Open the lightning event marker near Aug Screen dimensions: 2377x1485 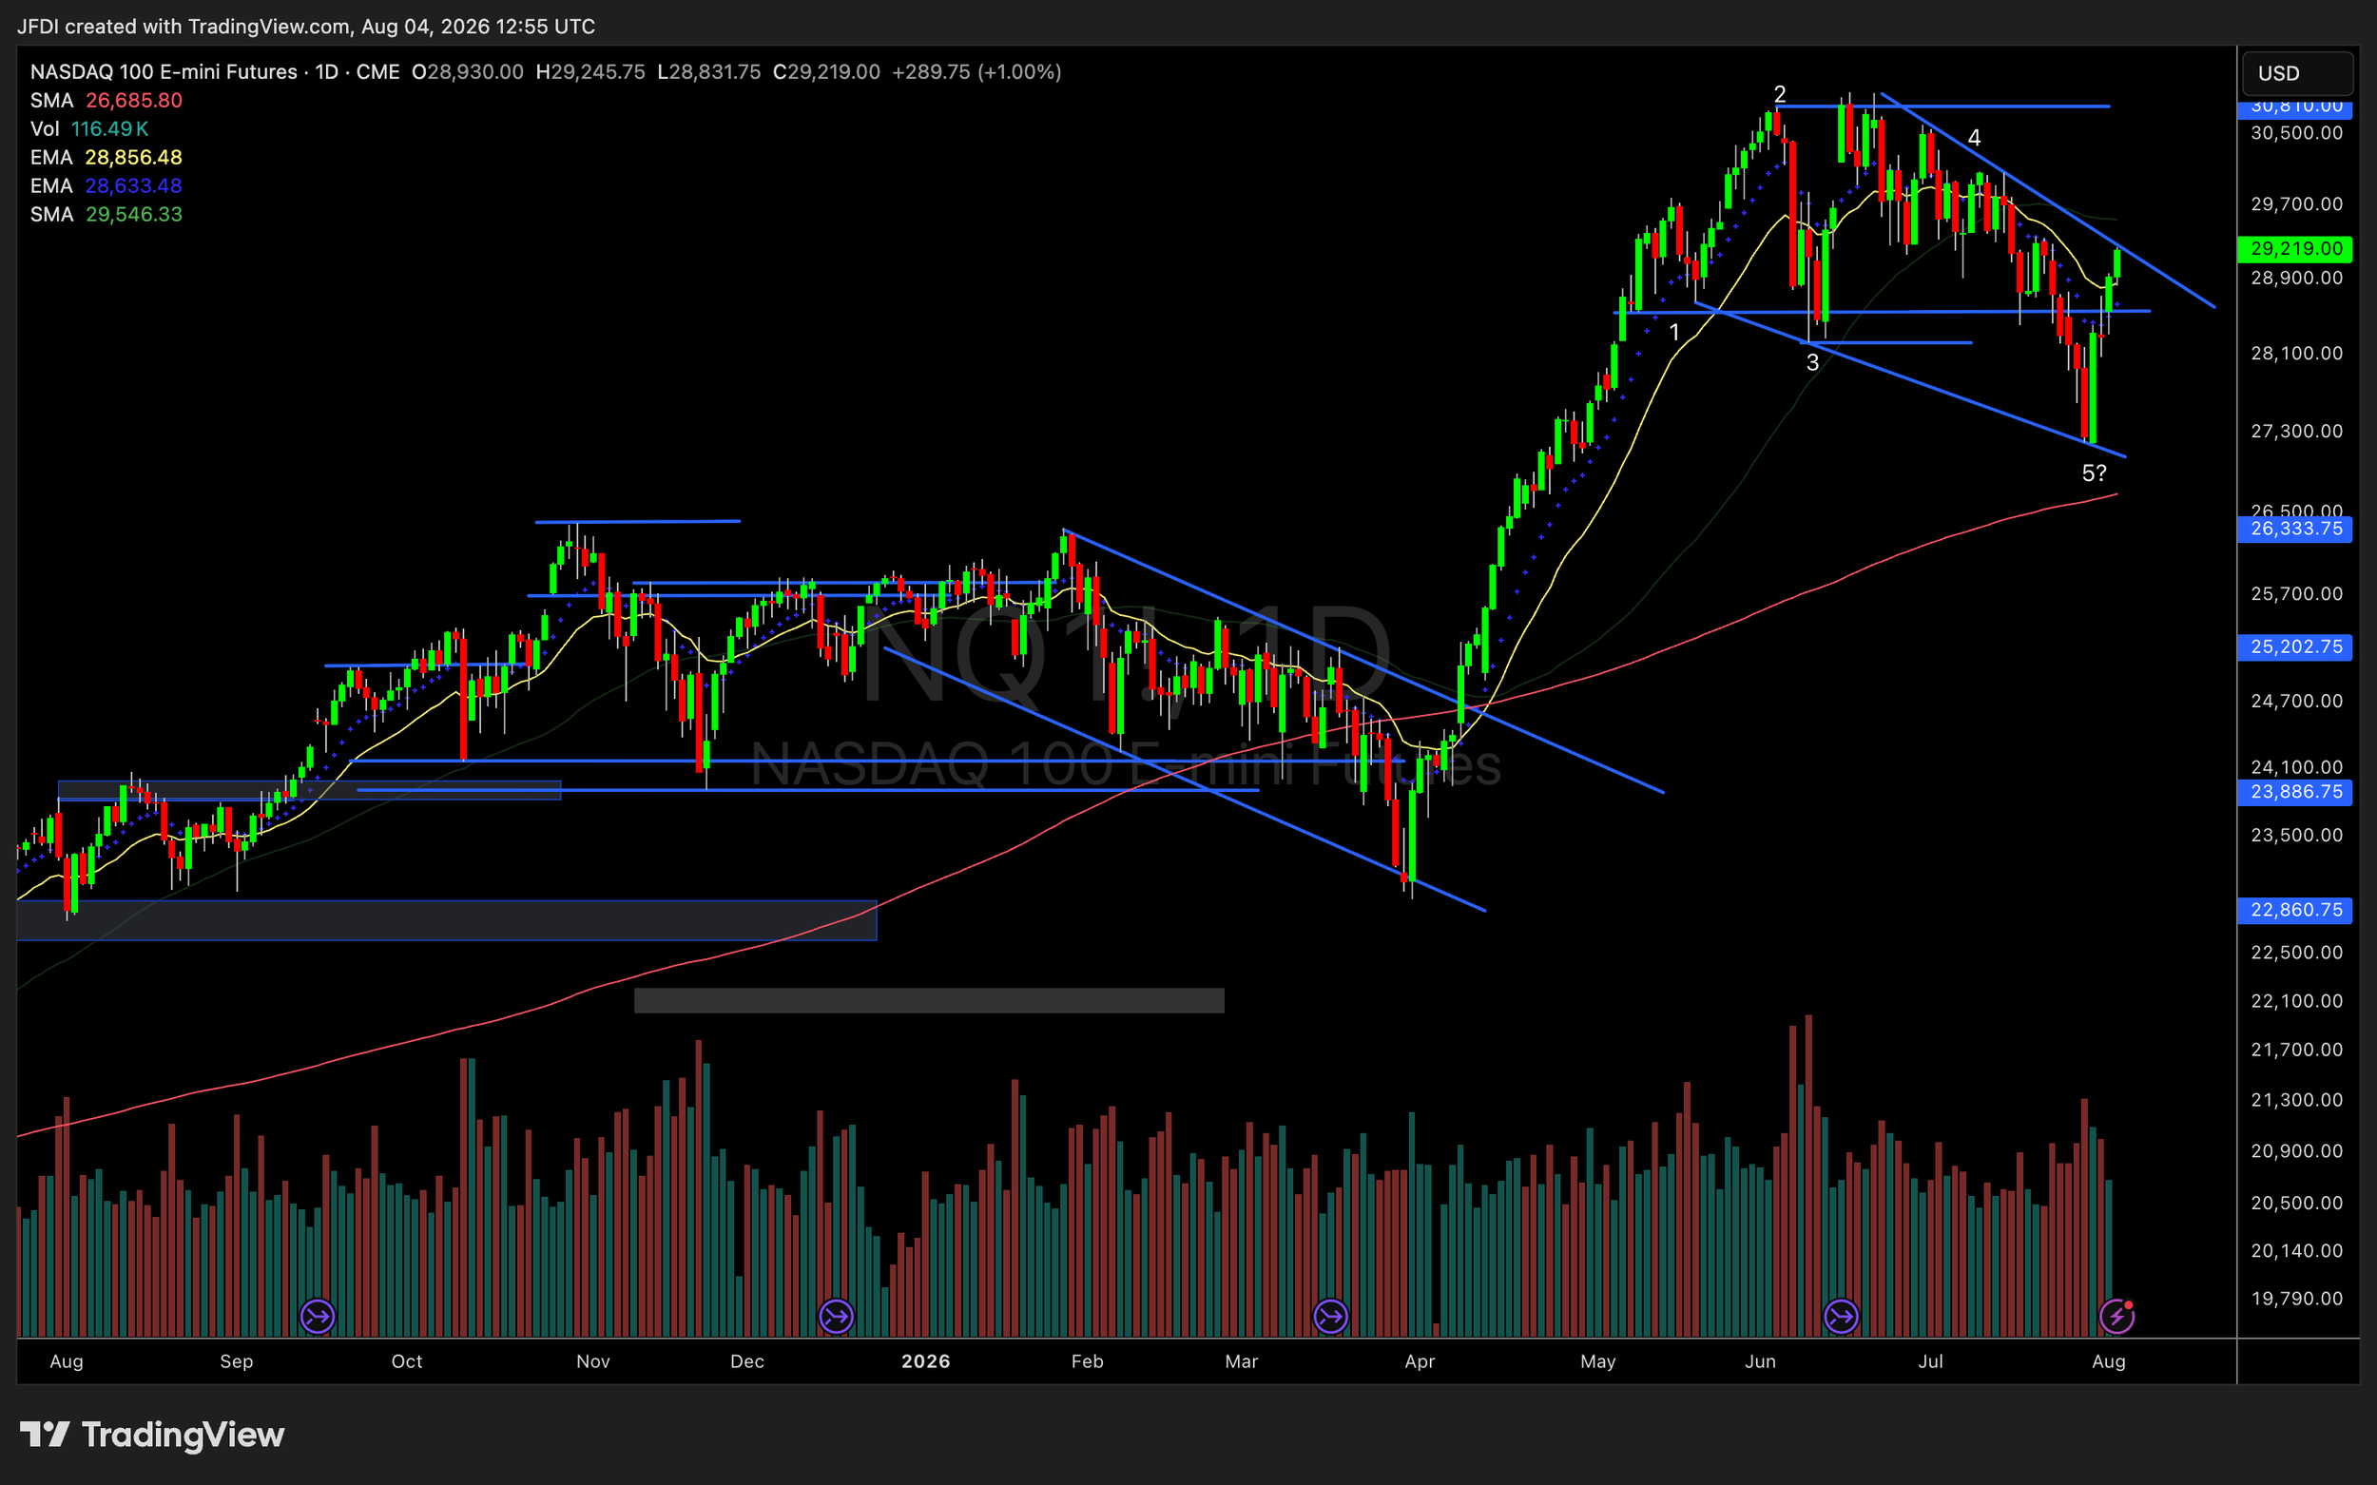(2116, 1316)
